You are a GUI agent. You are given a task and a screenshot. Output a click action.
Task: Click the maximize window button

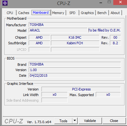(109, 2)
